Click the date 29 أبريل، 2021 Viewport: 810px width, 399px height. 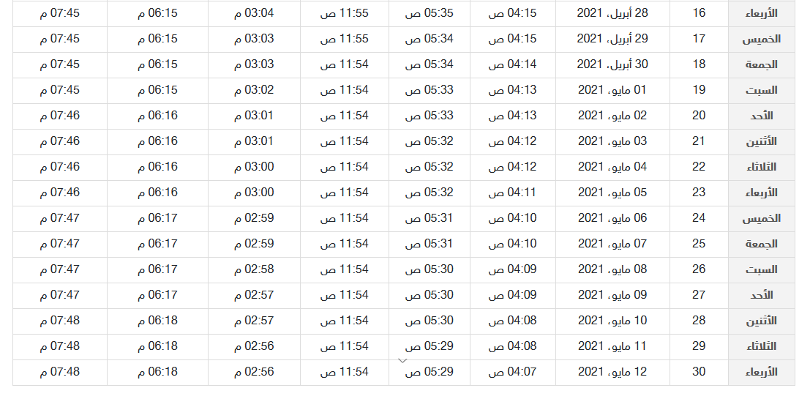coord(612,39)
